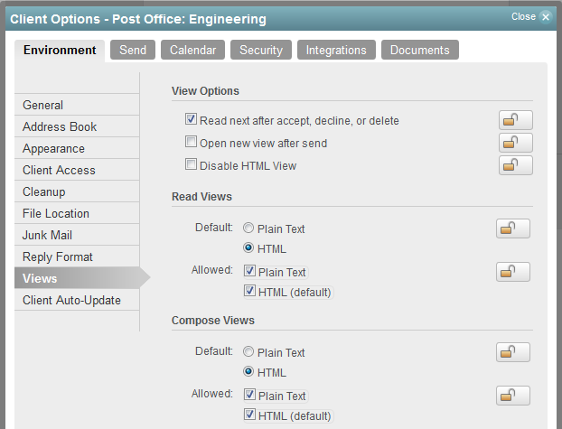
Task: Open the Security tab
Action: pyautogui.click(x=261, y=51)
